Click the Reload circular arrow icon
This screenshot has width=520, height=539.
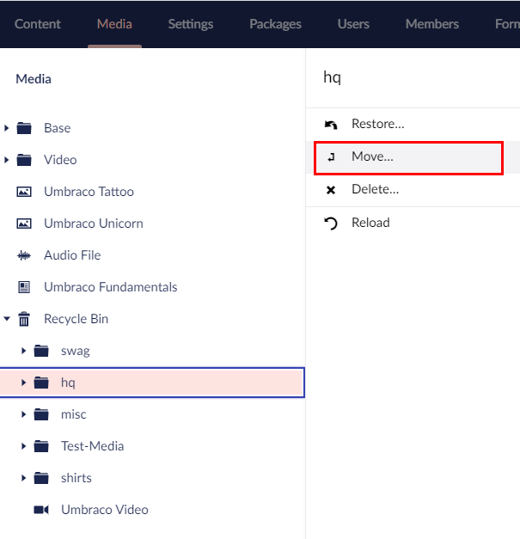pos(331,224)
